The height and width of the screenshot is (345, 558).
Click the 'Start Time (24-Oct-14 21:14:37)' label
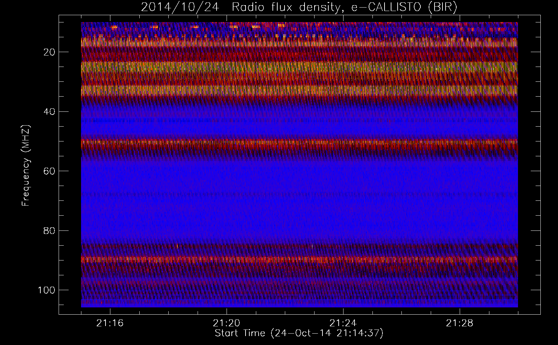(299, 333)
